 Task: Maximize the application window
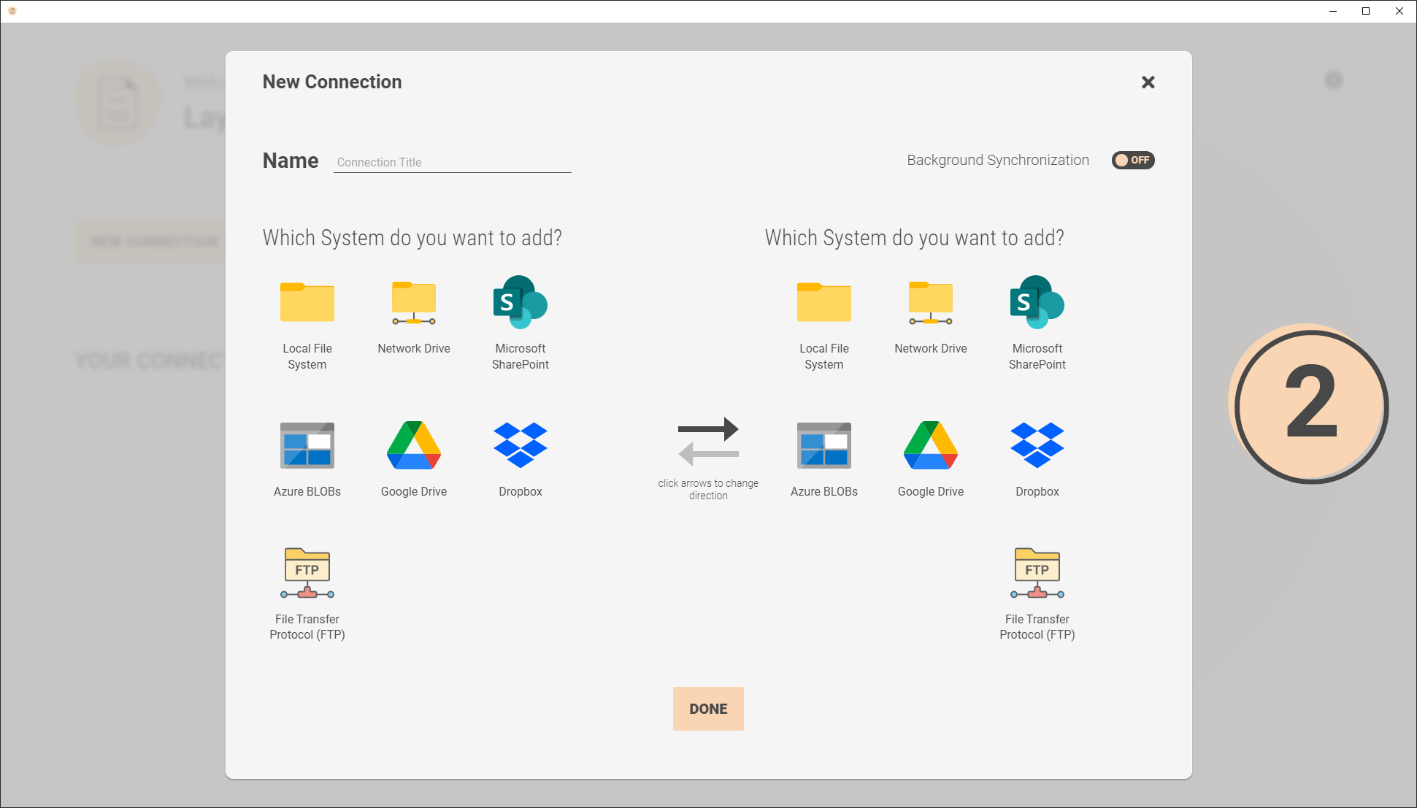(x=1366, y=11)
